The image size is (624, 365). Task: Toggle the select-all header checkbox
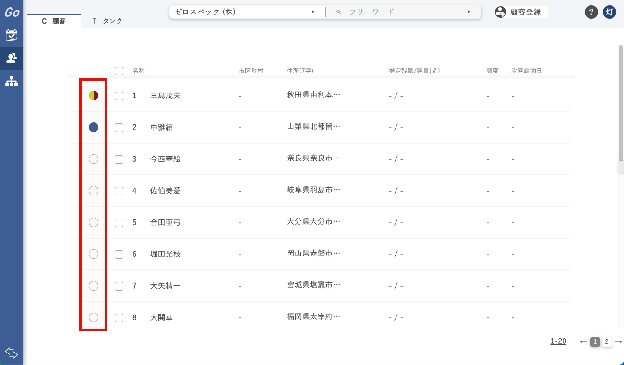tap(119, 71)
